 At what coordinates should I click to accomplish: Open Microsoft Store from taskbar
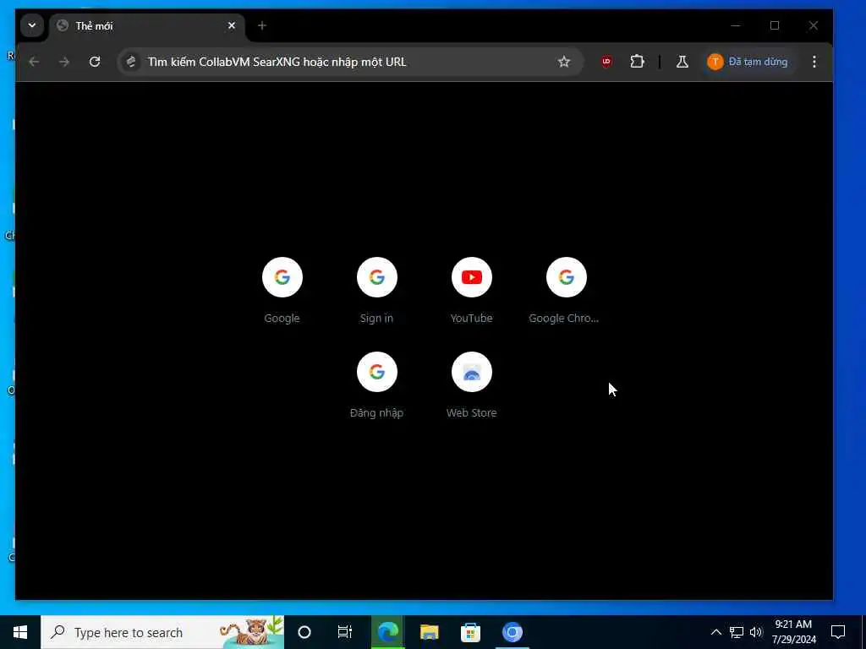coord(470,632)
